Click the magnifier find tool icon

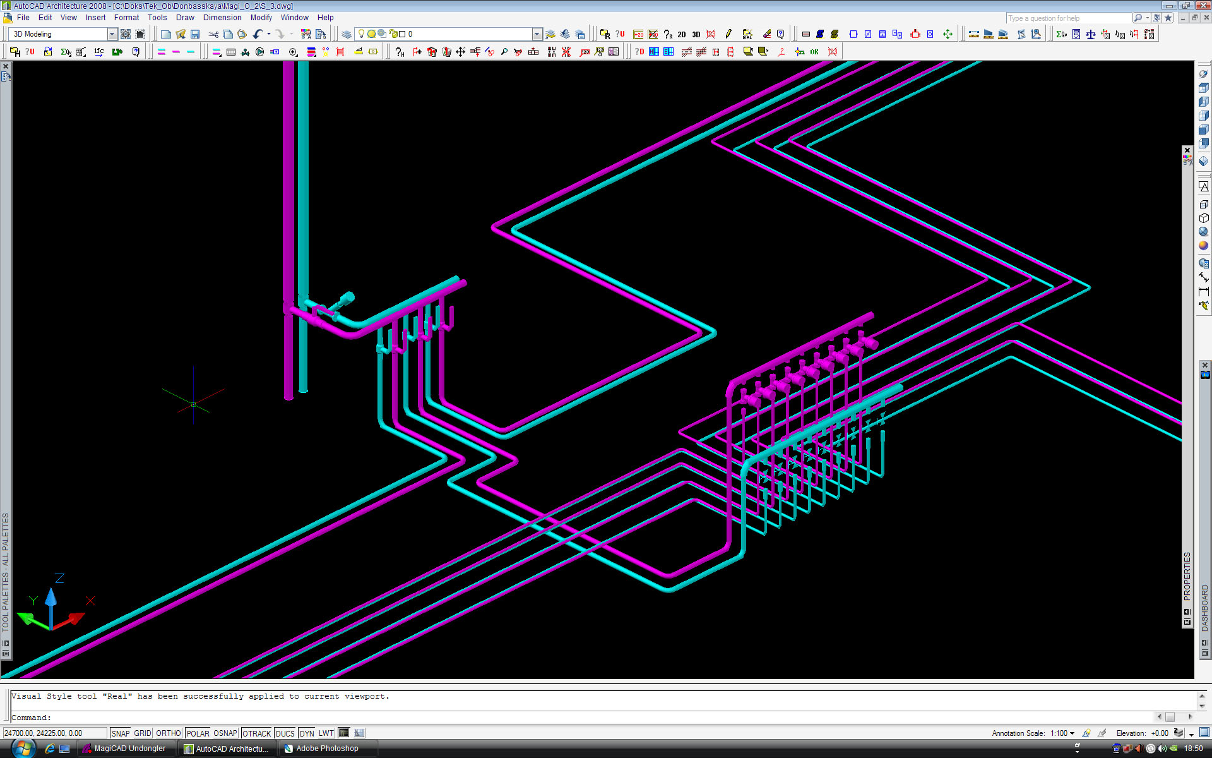click(x=504, y=52)
